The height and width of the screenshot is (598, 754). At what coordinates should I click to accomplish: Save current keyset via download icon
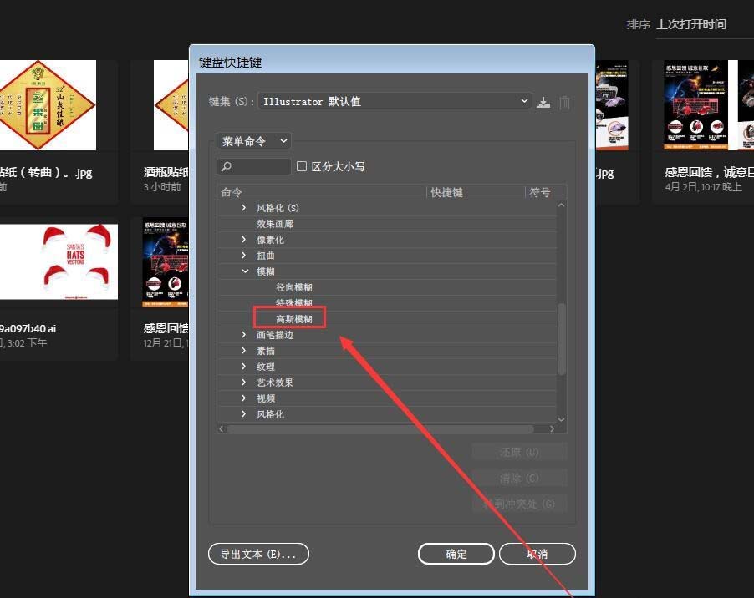[x=543, y=102]
